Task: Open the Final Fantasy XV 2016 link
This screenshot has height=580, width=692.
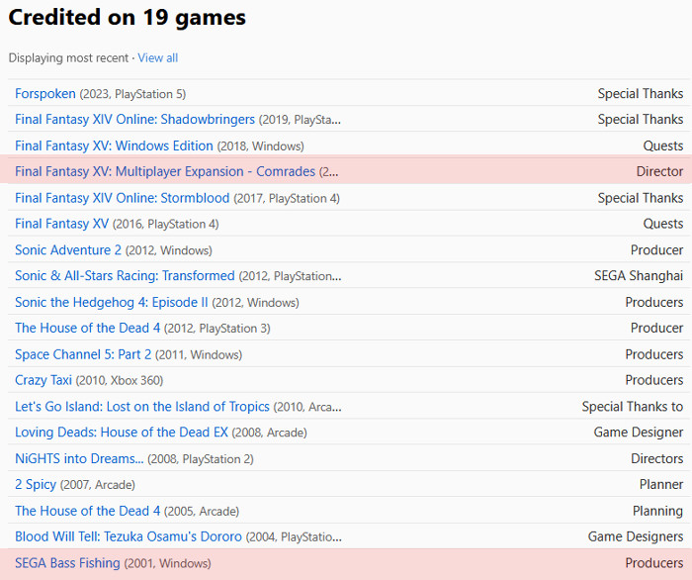Action: tap(61, 224)
